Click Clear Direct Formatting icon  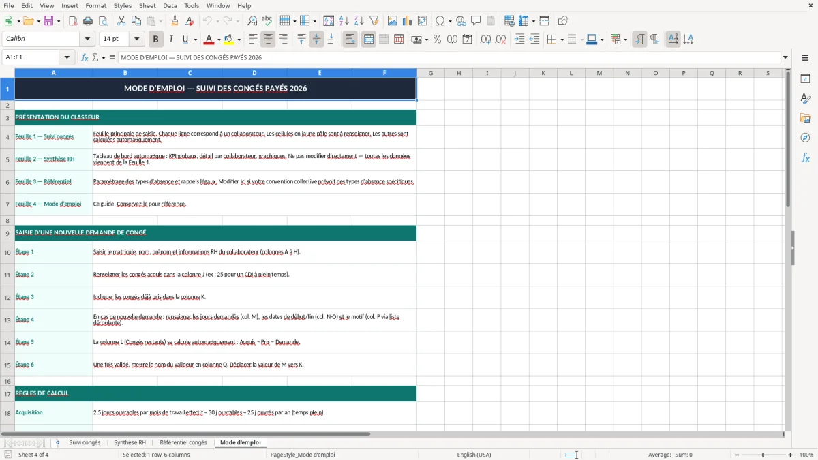(x=190, y=21)
